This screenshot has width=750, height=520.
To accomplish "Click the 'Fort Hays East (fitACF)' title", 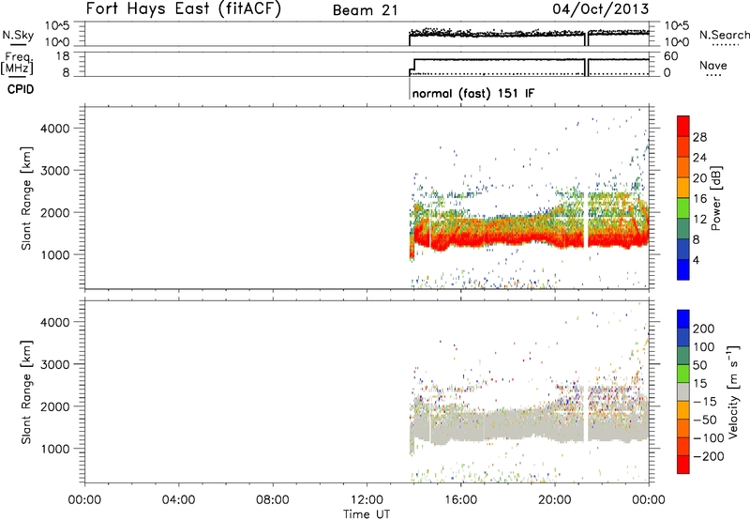I will 184,8.
